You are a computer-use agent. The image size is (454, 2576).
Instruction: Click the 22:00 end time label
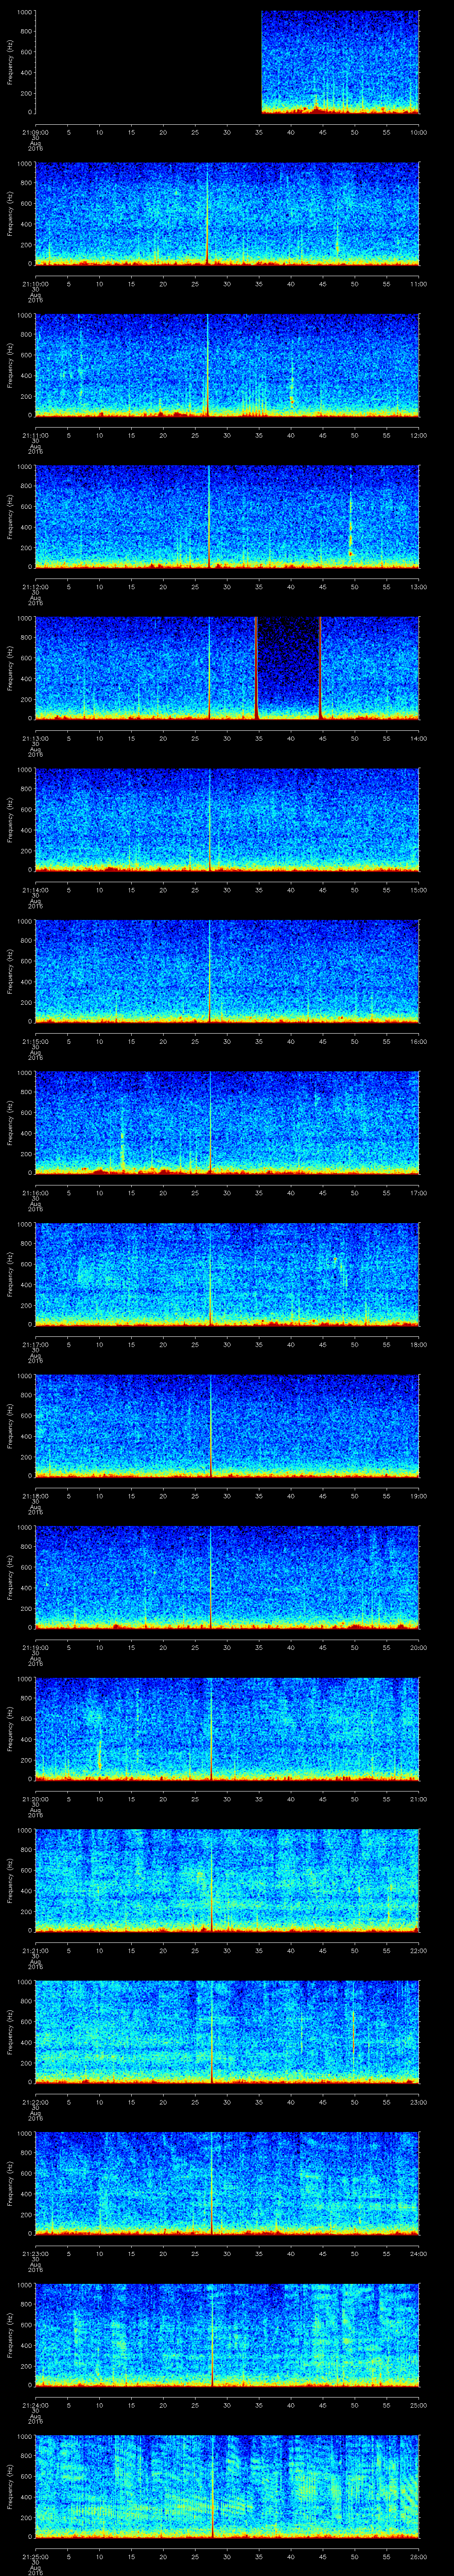coord(418,1950)
